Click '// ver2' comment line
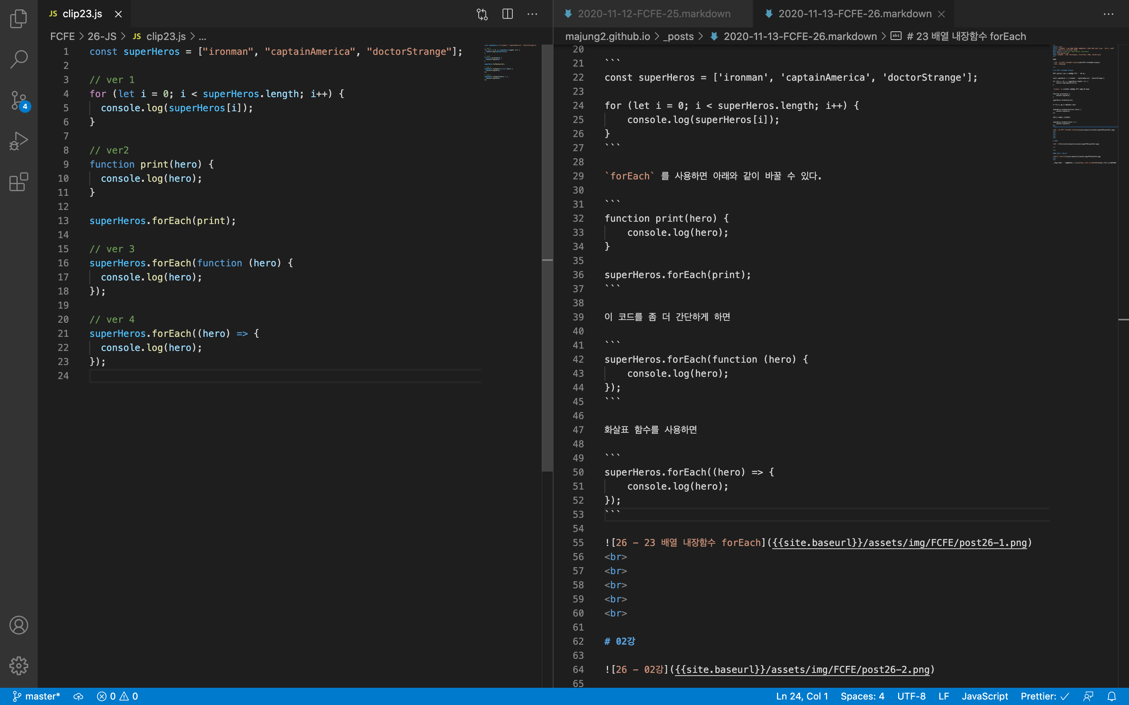Image resolution: width=1129 pixels, height=705 pixels. click(x=109, y=150)
